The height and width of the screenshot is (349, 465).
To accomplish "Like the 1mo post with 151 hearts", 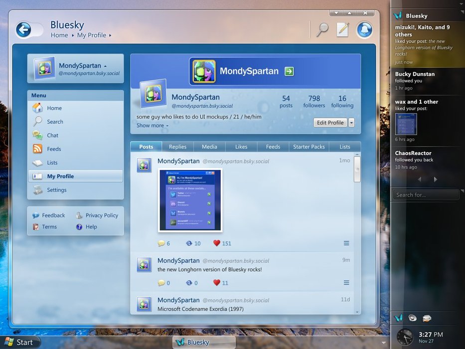I will point(217,243).
